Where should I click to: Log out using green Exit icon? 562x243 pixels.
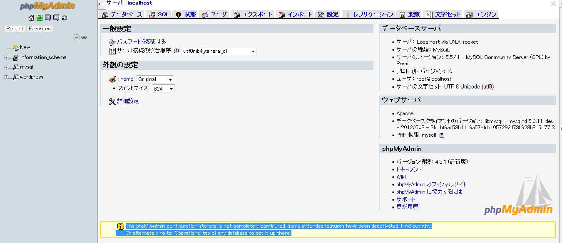pyautogui.click(x=40, y=18)
